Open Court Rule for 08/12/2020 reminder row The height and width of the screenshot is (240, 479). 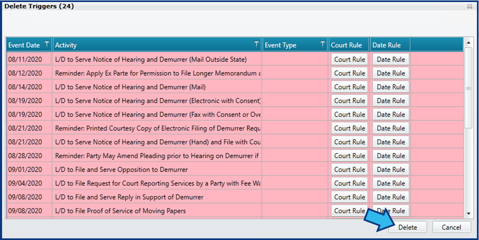pyautogui.click(x=349, y=73)
